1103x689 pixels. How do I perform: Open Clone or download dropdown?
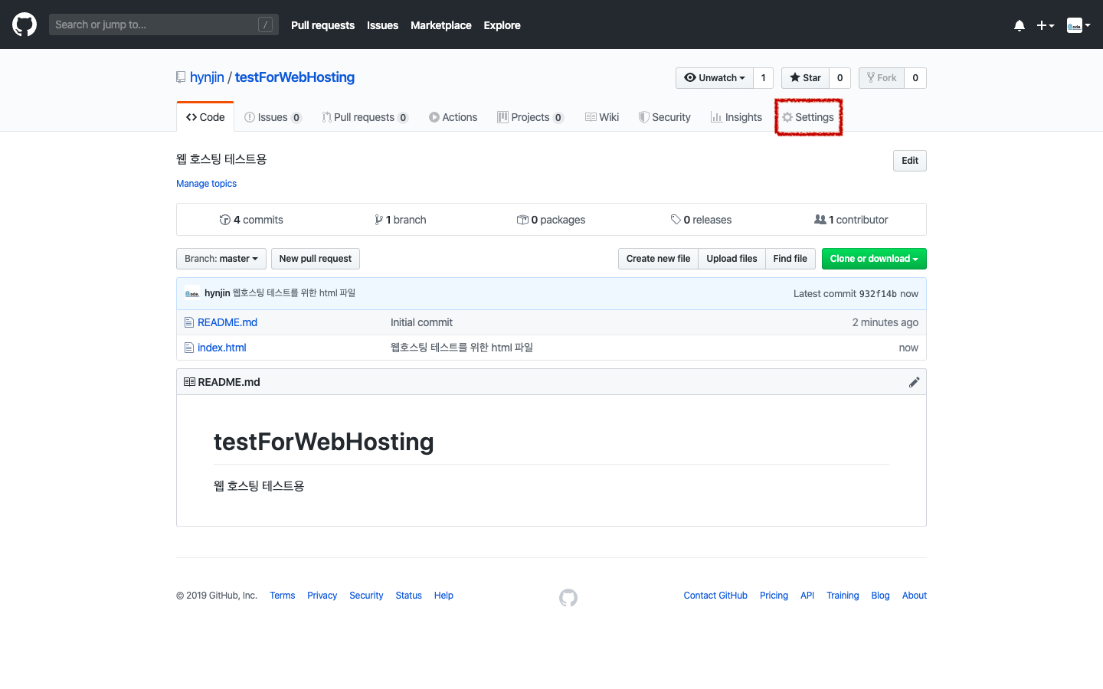[874, 259]
